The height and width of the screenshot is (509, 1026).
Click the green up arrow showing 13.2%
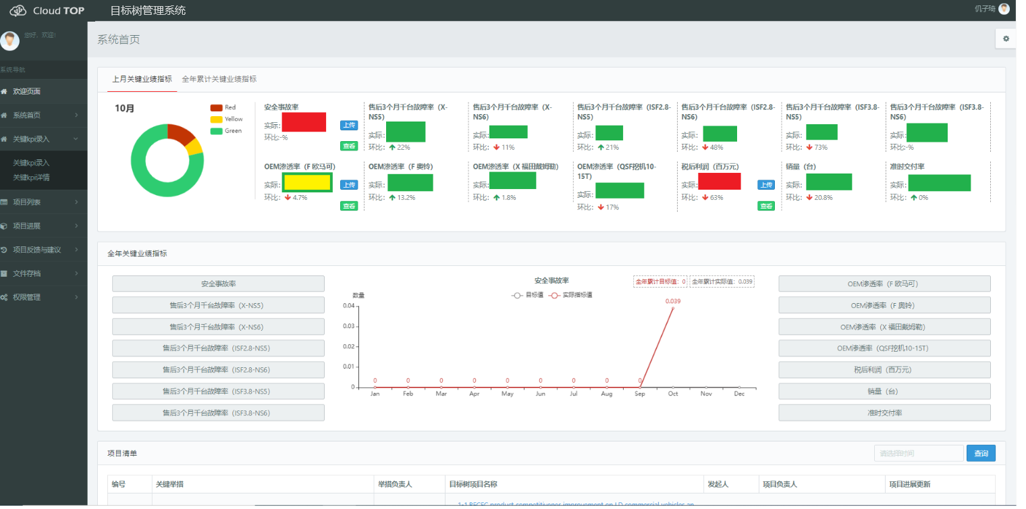click(x=392, y=197)
